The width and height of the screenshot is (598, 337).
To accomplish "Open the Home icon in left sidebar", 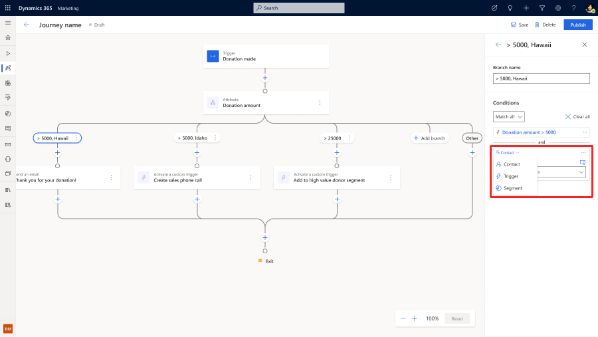I will pos(8,38).
